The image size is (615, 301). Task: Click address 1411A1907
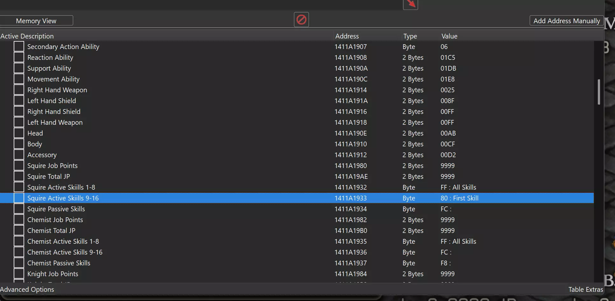click(351, 47)
